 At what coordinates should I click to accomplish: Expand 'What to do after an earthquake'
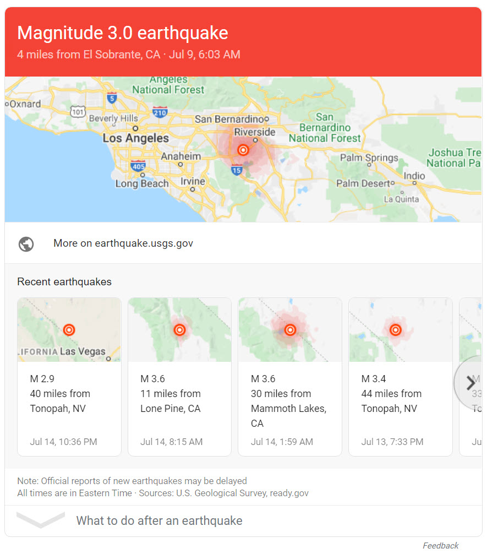point(159,520)
